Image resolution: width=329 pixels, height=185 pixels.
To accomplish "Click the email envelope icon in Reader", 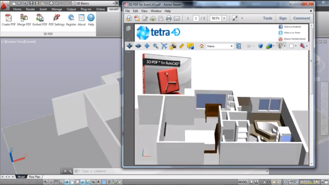I will [177, 18].
